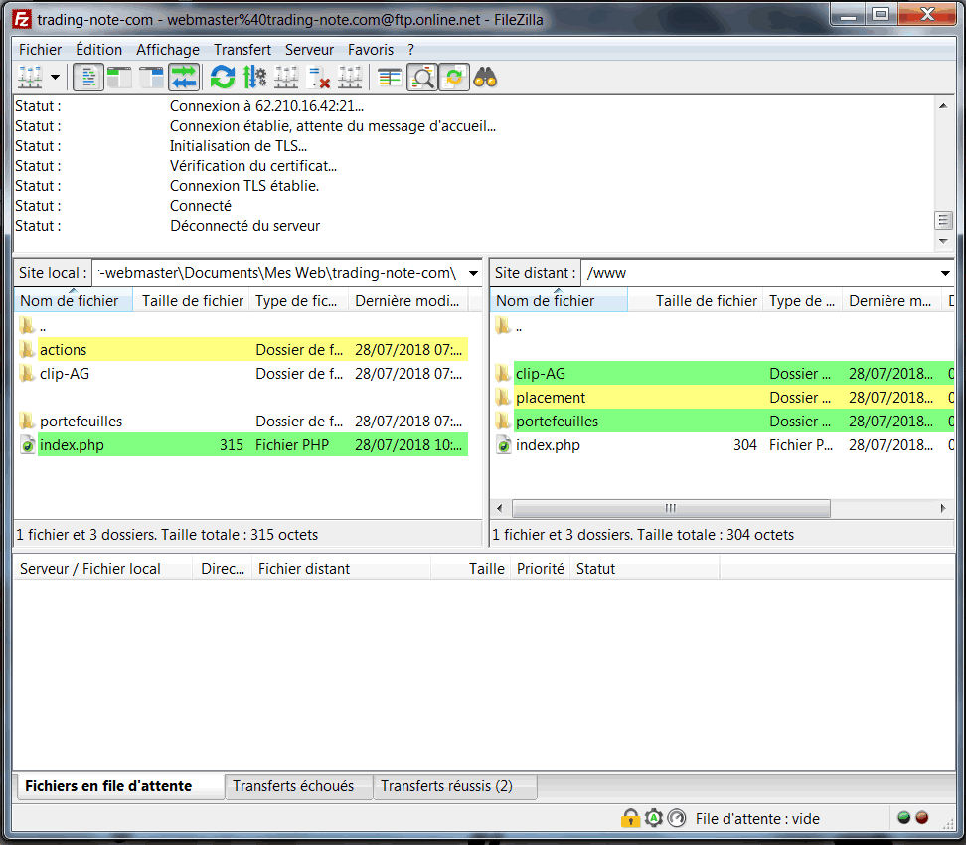
Task: Toggle message log display
Action: point(88,78)
